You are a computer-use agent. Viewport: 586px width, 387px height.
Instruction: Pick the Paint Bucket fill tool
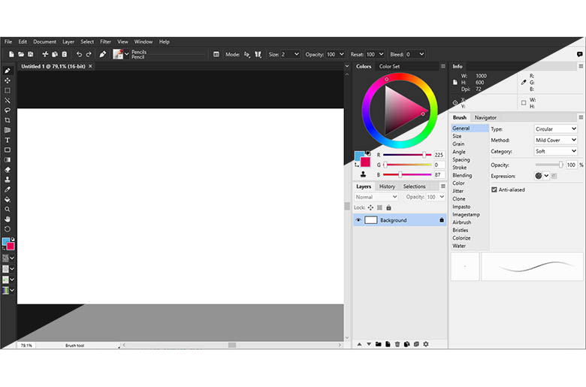click(x=8, y=199)
